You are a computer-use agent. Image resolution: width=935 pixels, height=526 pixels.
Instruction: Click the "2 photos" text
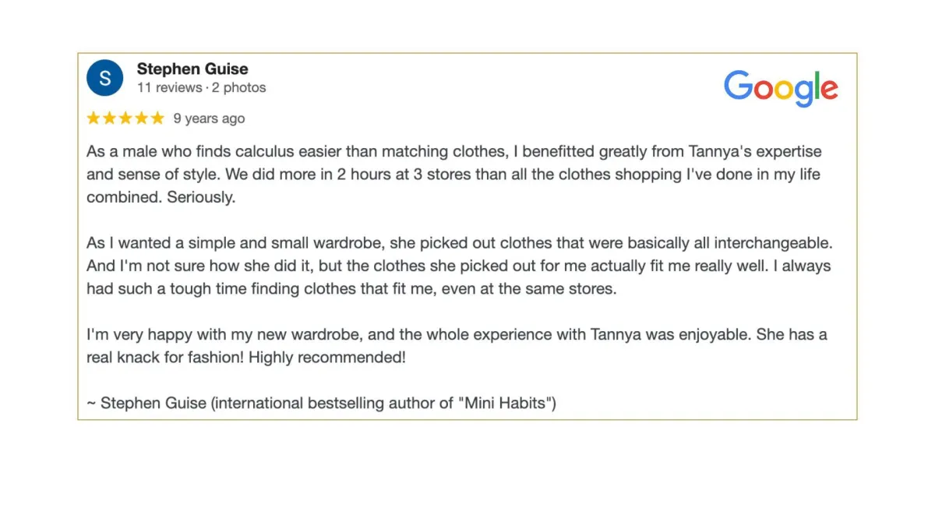[239, 87]
